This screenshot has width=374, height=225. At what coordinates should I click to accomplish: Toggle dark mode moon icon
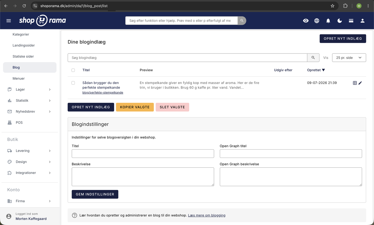(340, 21)
